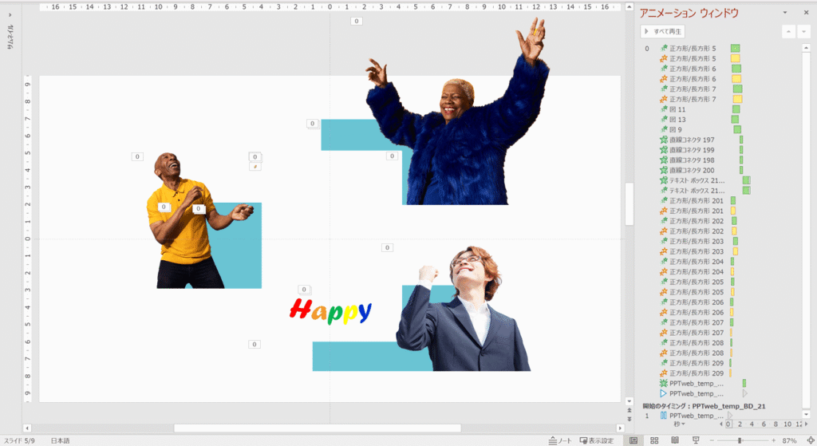Start slideshow from status bar icon

click(x=695, y=440)
